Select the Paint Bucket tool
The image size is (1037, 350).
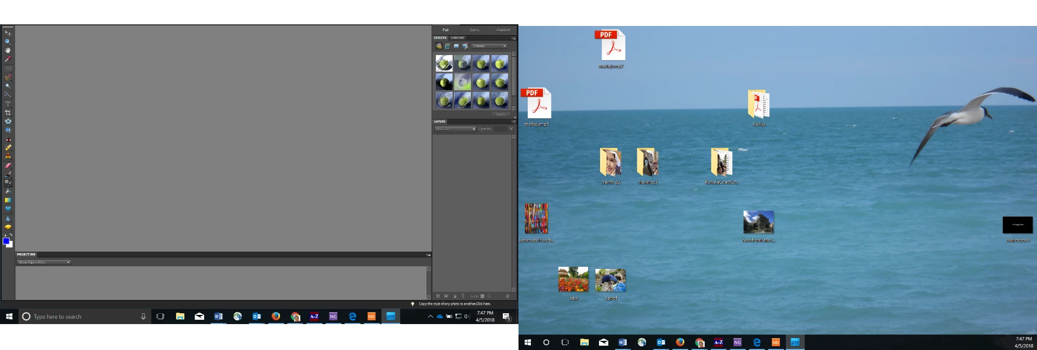click(8, 191)
